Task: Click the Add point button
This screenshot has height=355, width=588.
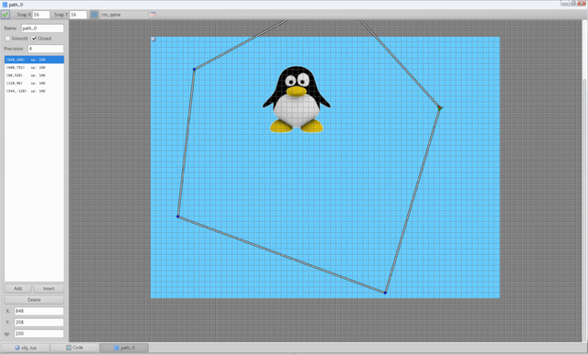Action: pos(18,289)
